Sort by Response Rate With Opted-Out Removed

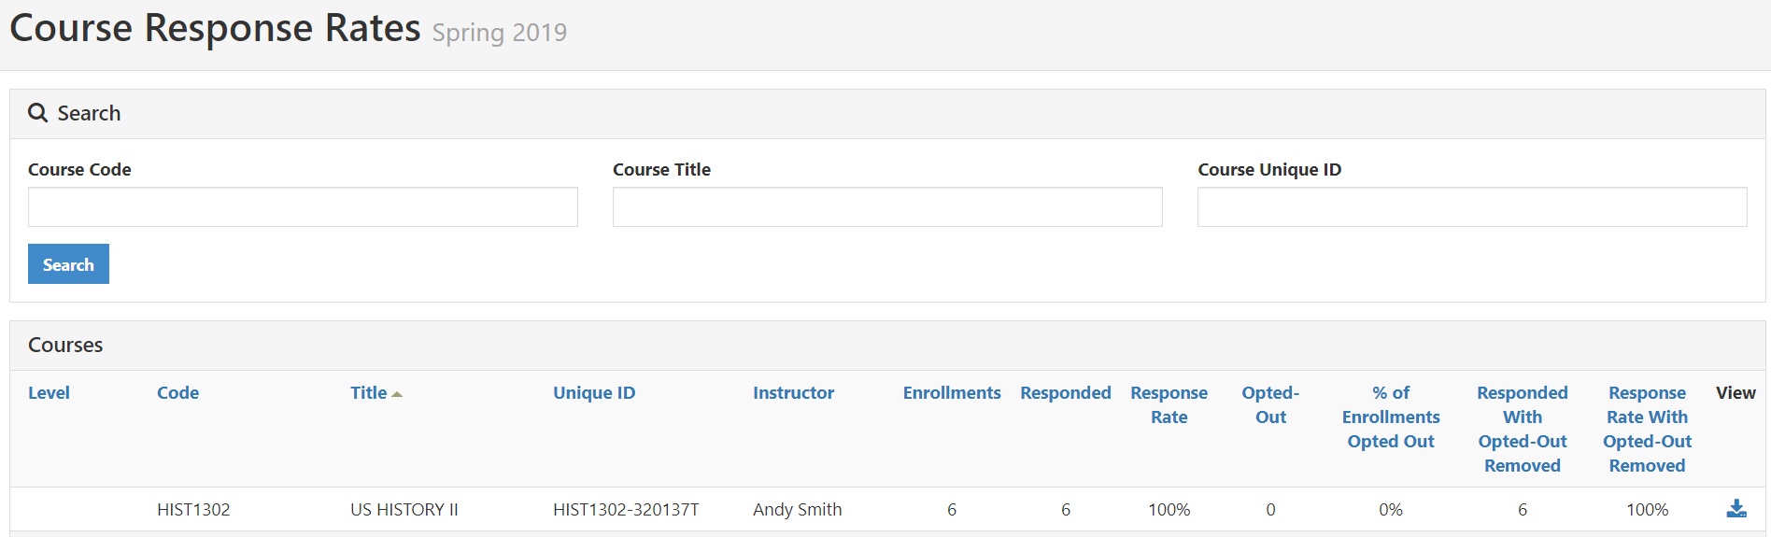[1647, 430]
